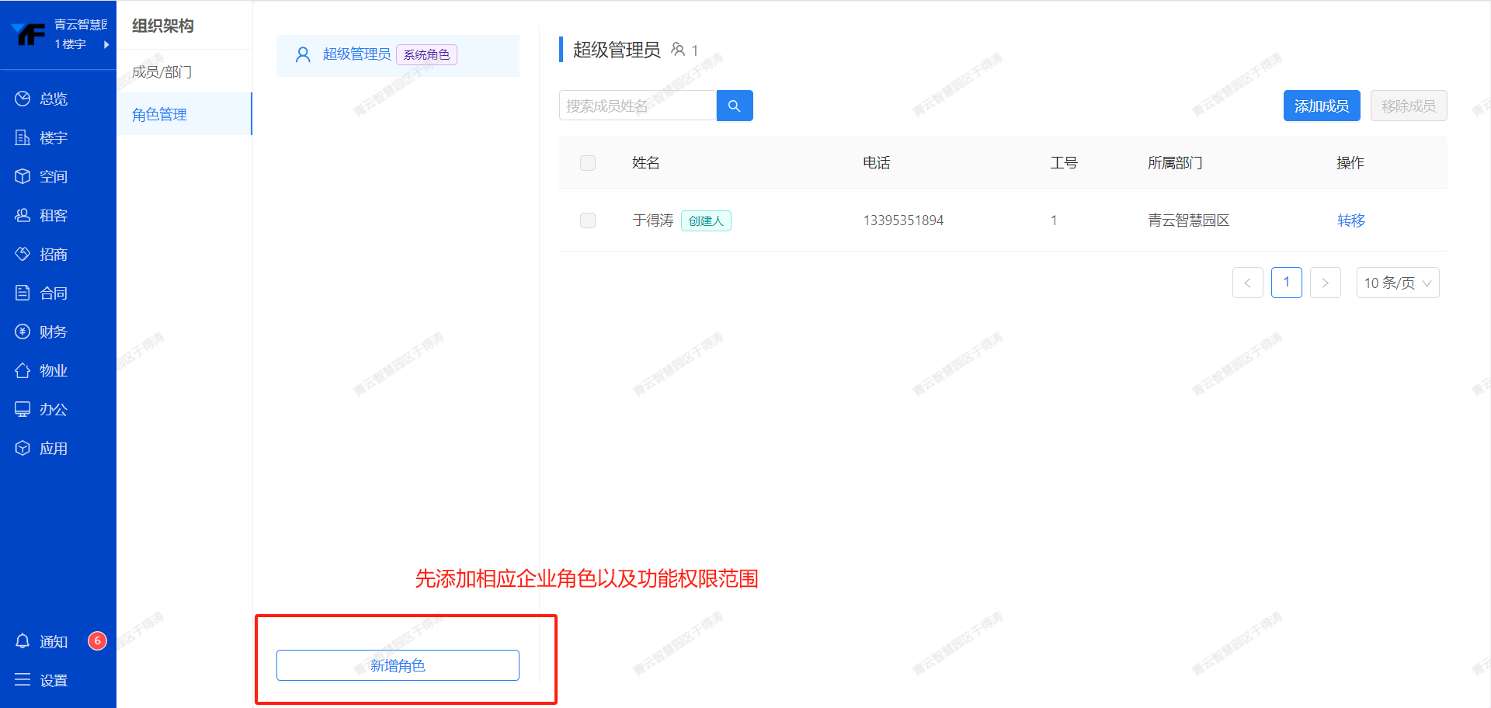Open the 楼宇 building sidebar icon
Viewport: 1491px width, 708px height.
pos(23,137)
